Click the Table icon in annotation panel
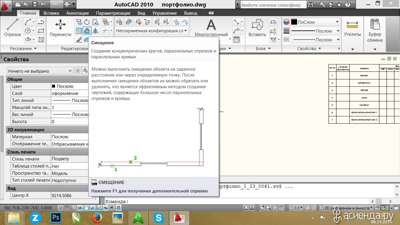The image size is (400, 225). point(236,40)
